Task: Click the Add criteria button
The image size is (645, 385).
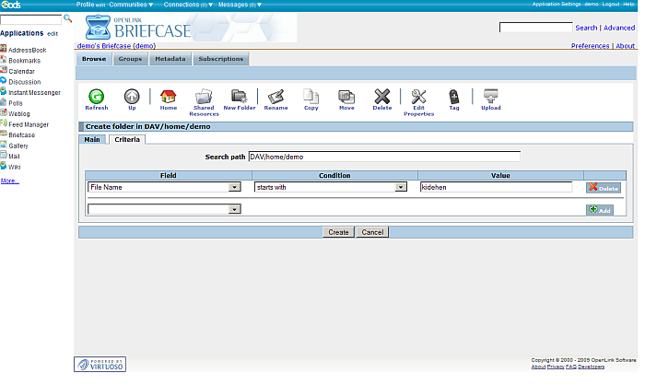Action: click(x=599, y=210)
